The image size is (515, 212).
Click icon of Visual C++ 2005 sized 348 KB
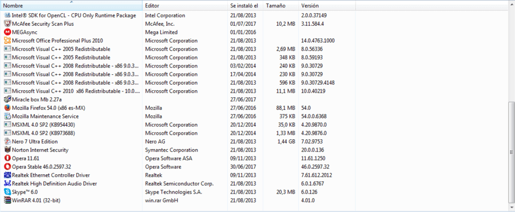click(x=7, y=58)
